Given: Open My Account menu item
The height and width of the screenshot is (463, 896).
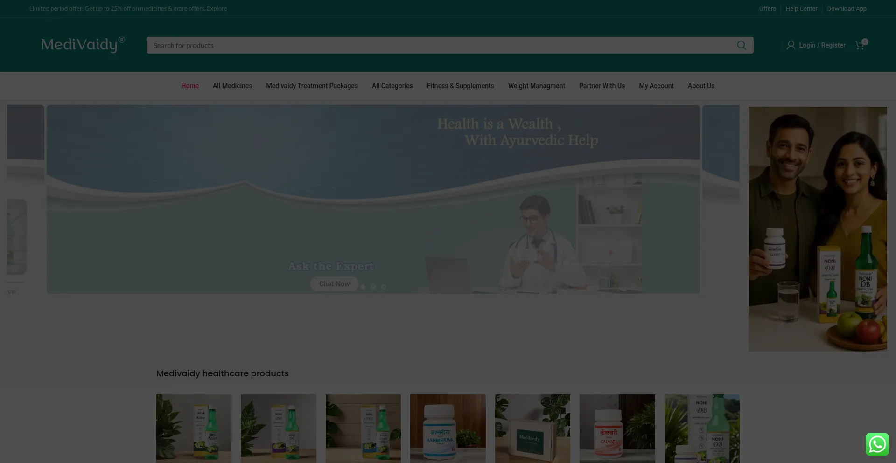Looking at the screenshot, I should coord(656,86).
